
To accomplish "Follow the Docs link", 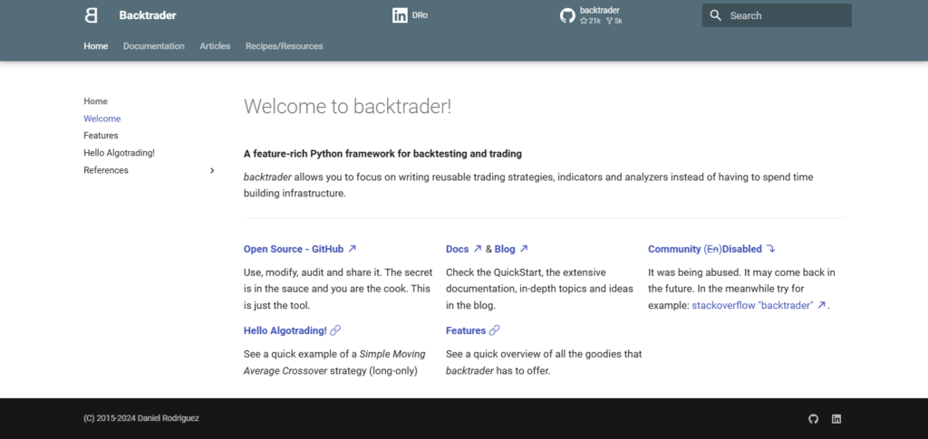I will [458, 249].
